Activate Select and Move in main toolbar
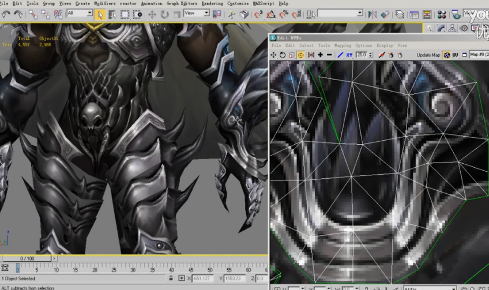 [152, 14]
